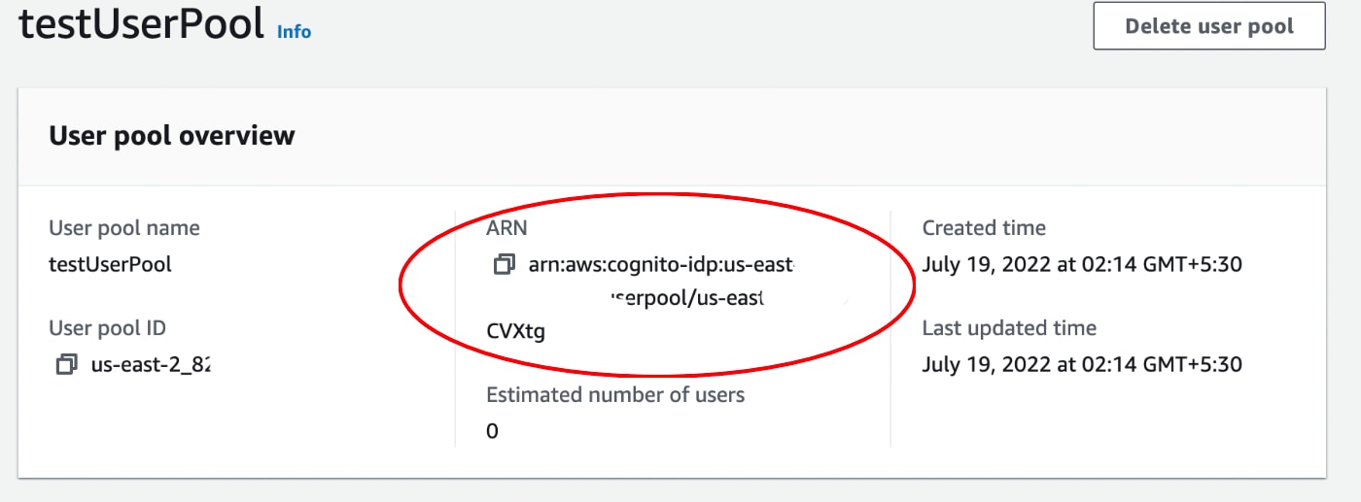Click the User pool overview heading
1361x502 pixels.
(x=172, y=135)
